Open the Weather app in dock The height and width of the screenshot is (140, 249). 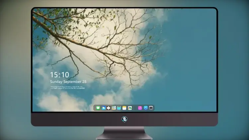(x=103, y=108)
